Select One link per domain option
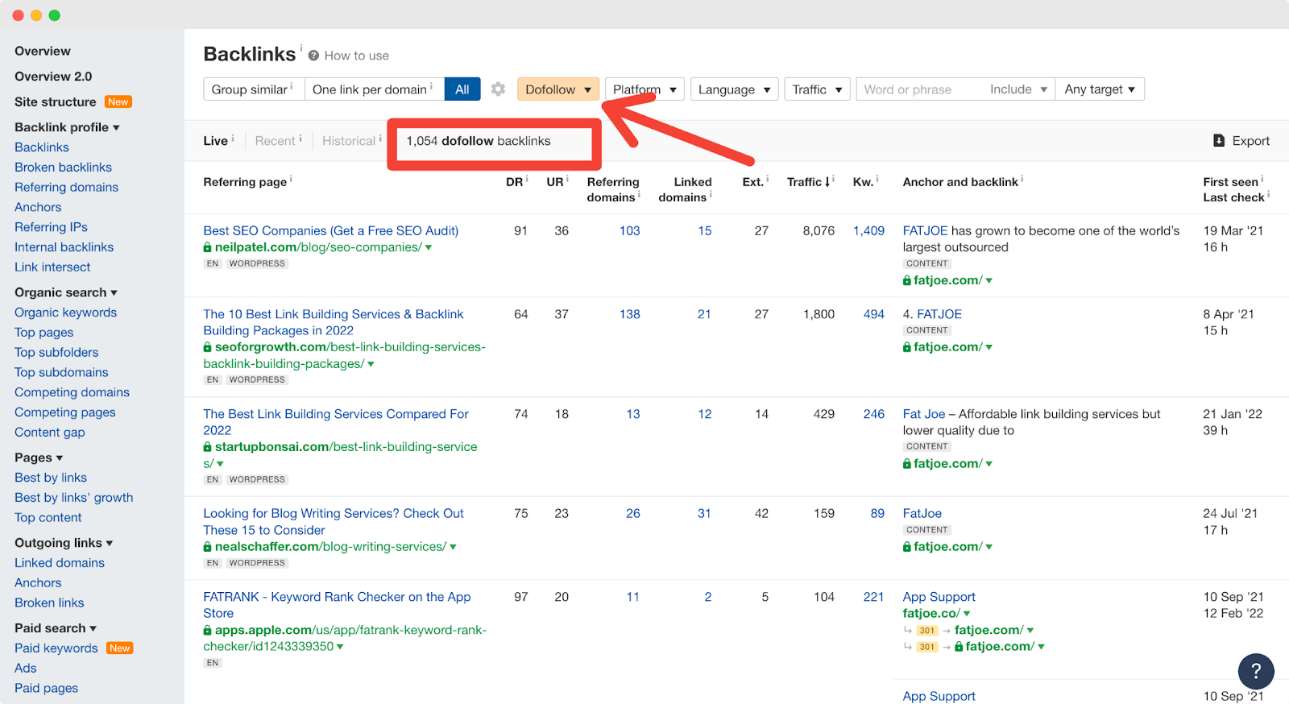1289x704 pixels. tap(374, 89)
